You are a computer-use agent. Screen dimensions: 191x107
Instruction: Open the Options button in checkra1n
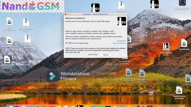106,55
